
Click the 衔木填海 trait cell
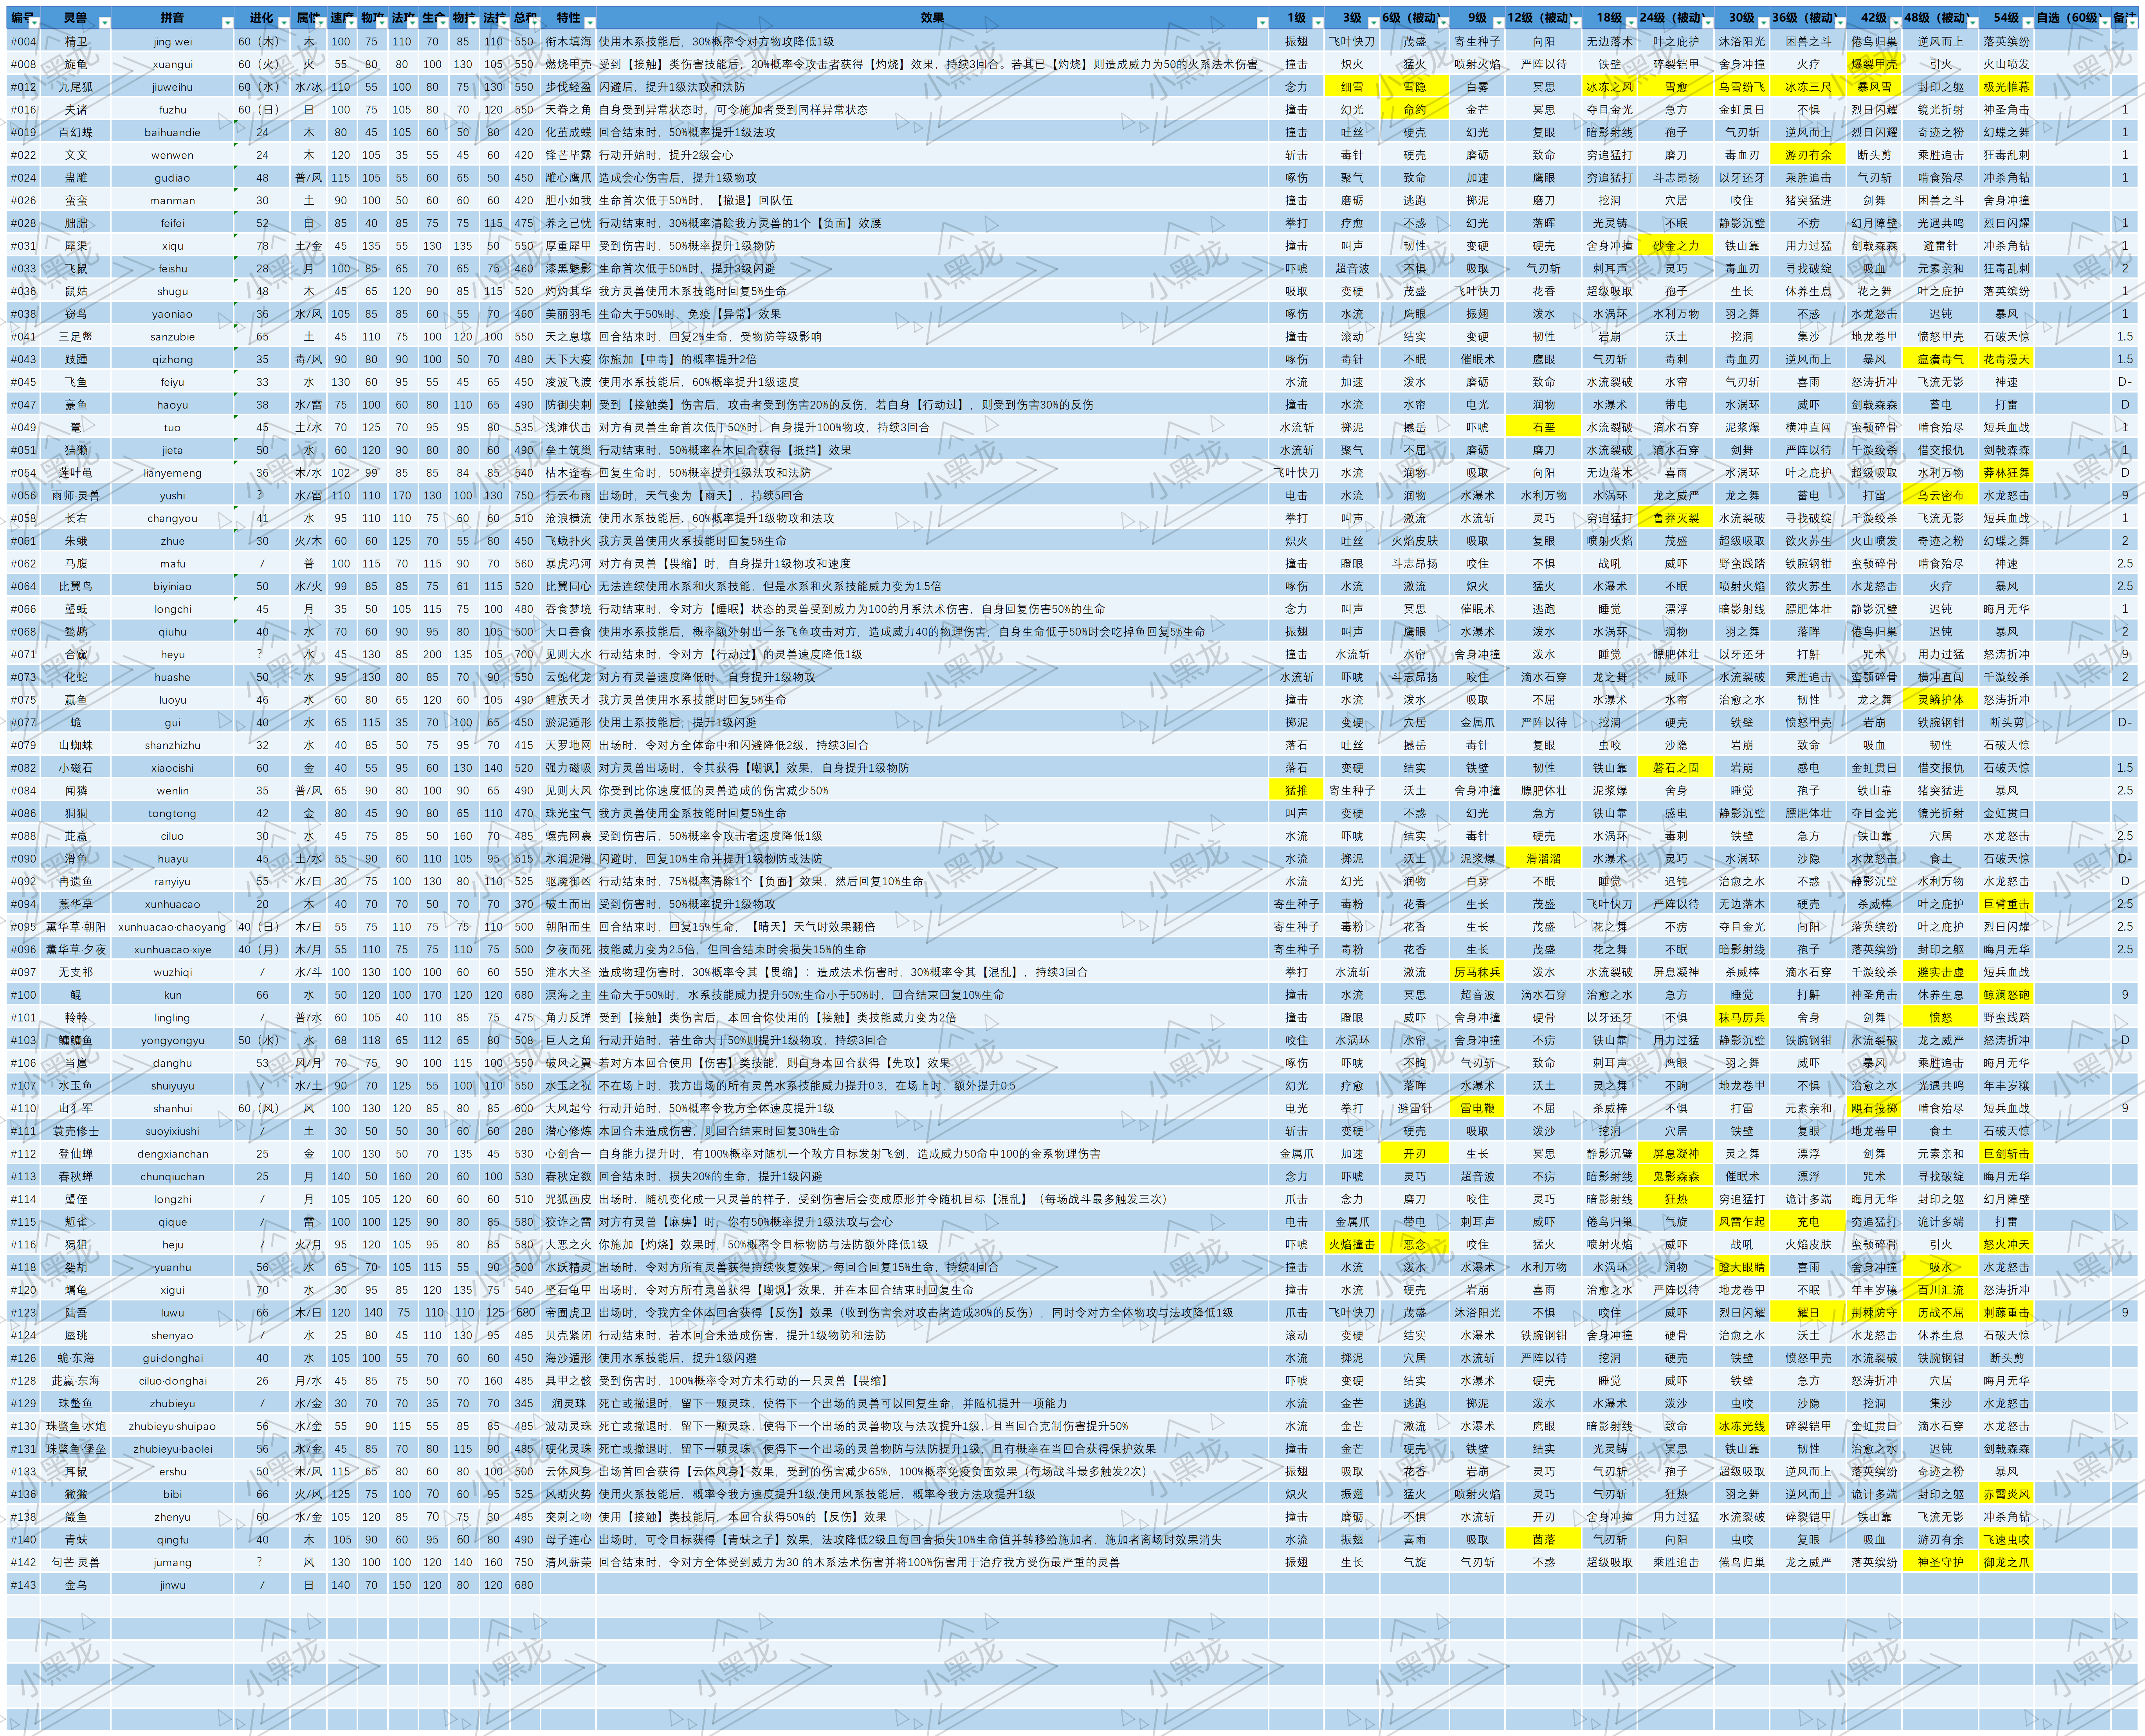568,42
